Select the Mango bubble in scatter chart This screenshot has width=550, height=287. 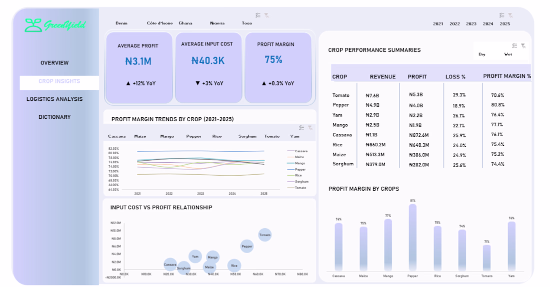[x=212, y=257]
